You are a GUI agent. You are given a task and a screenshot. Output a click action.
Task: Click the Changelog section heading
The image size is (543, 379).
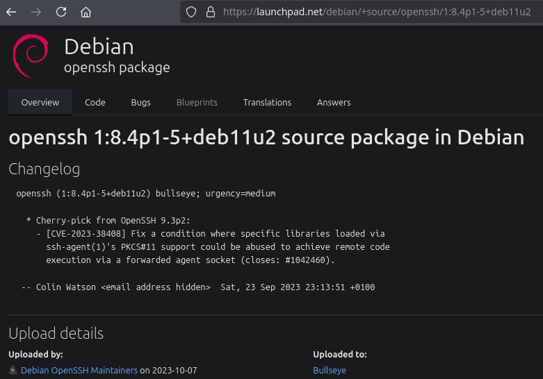pos(44,169)
